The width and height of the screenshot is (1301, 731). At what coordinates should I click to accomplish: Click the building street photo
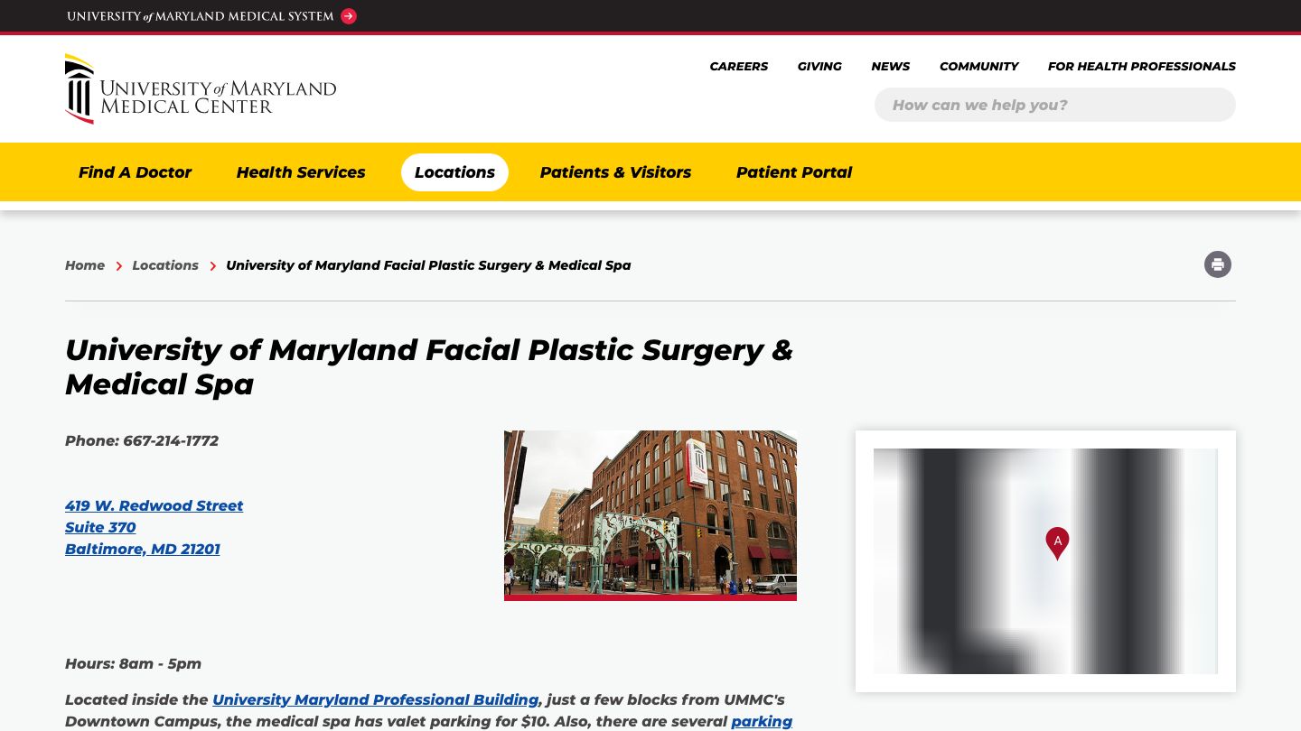650,515
